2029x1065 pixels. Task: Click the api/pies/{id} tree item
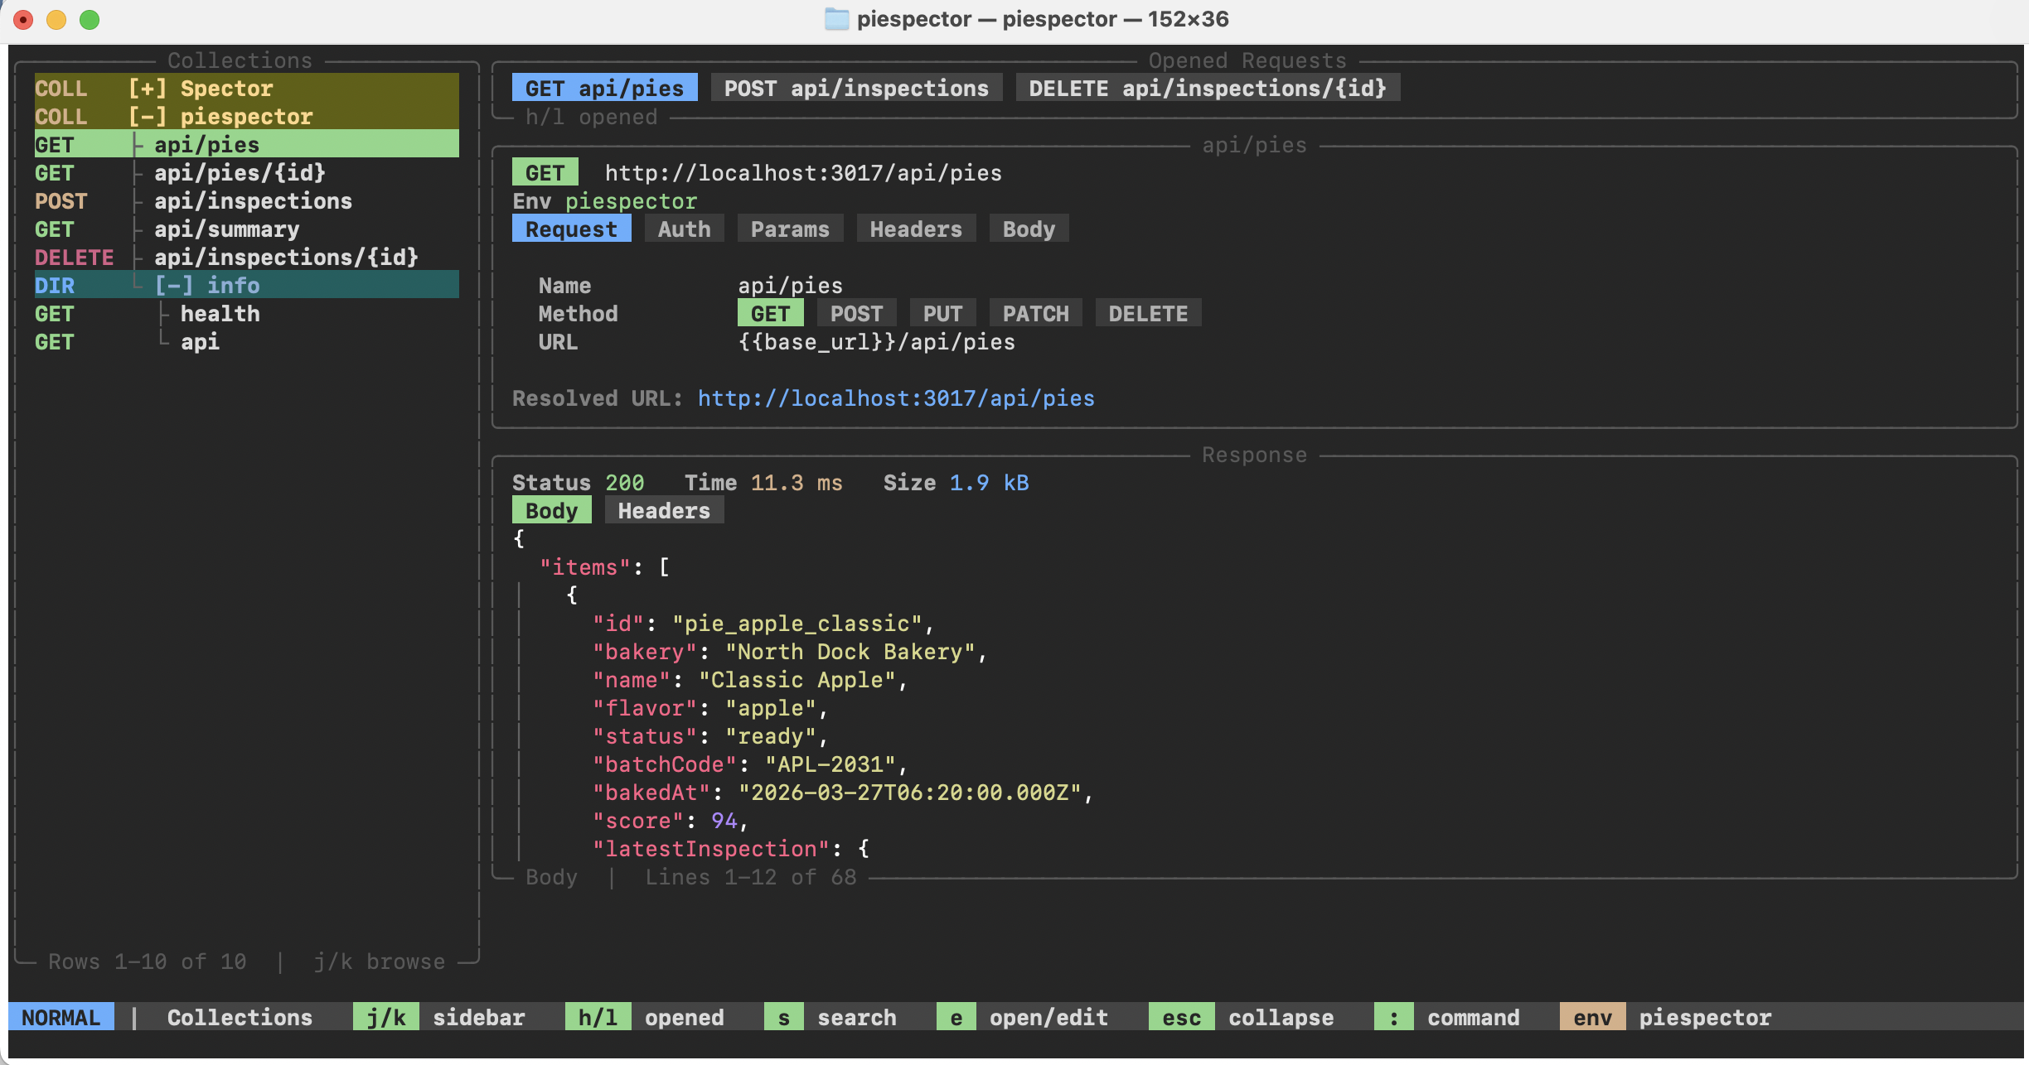point(240,173)
